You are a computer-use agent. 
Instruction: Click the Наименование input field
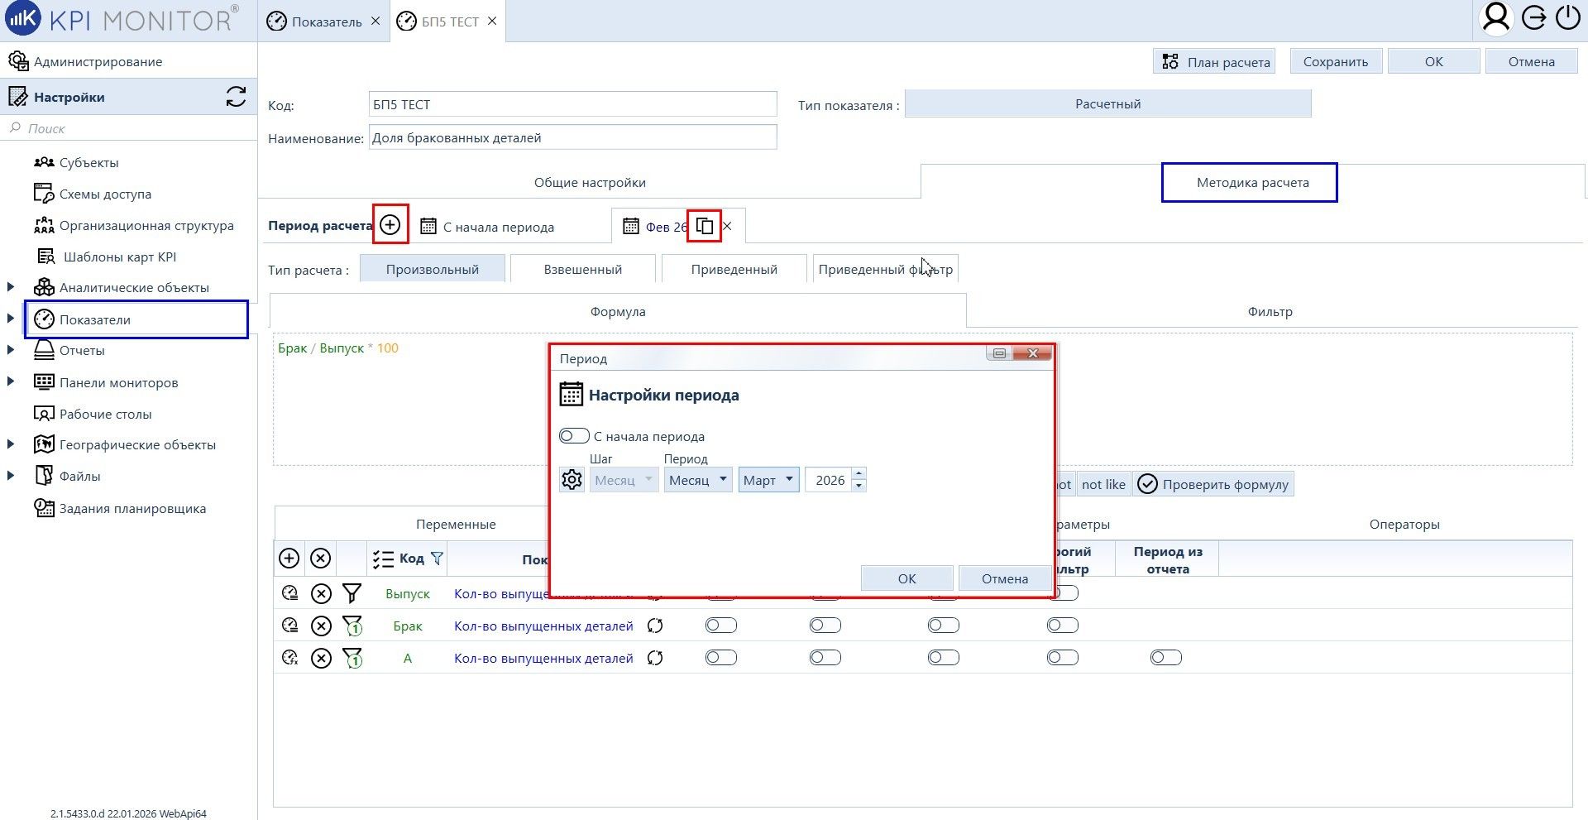point(572,137)
